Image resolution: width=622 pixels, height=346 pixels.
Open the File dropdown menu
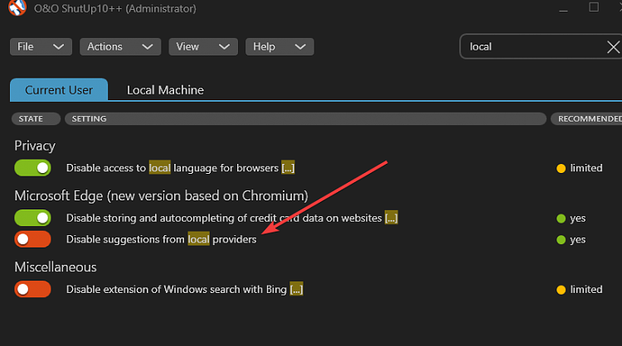[x=41, y=46]
